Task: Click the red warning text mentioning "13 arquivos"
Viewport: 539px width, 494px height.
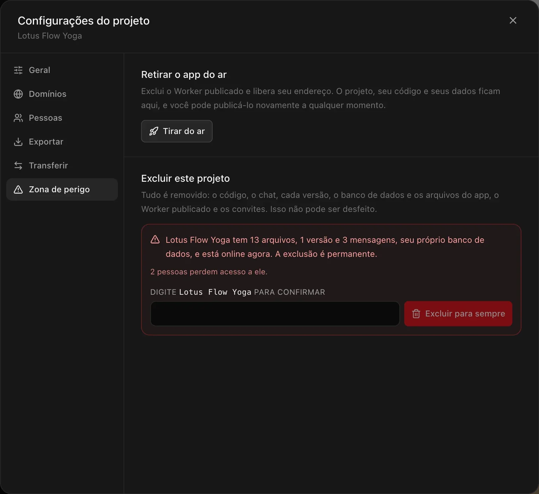Action: pos(325,247)
